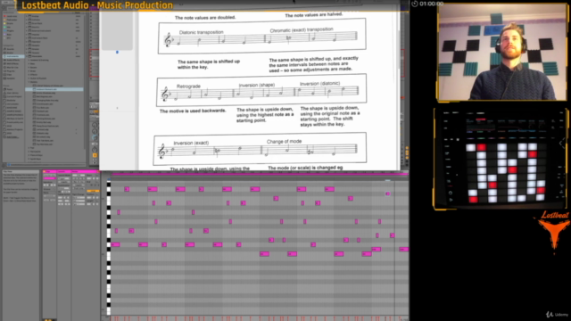Select the Instruments category in browser sidebar

[12, 56]
